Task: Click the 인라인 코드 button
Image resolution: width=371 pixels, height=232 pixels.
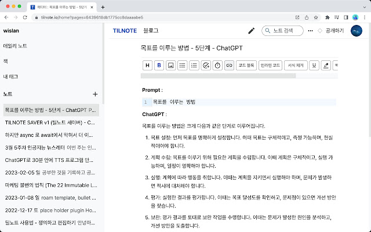Action: pyautogui.click(x=270, y=66)
